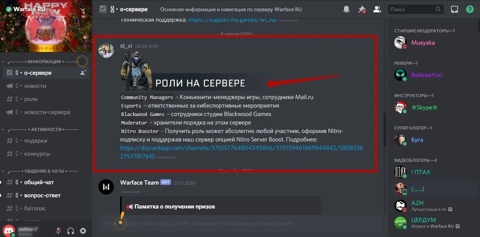This screenshot has width=480, height=237.
Task: Toggle member list icon in header
Action: [377, 9]
